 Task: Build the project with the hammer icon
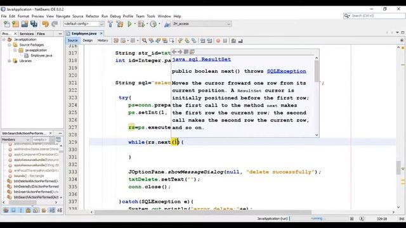[110, 24]
